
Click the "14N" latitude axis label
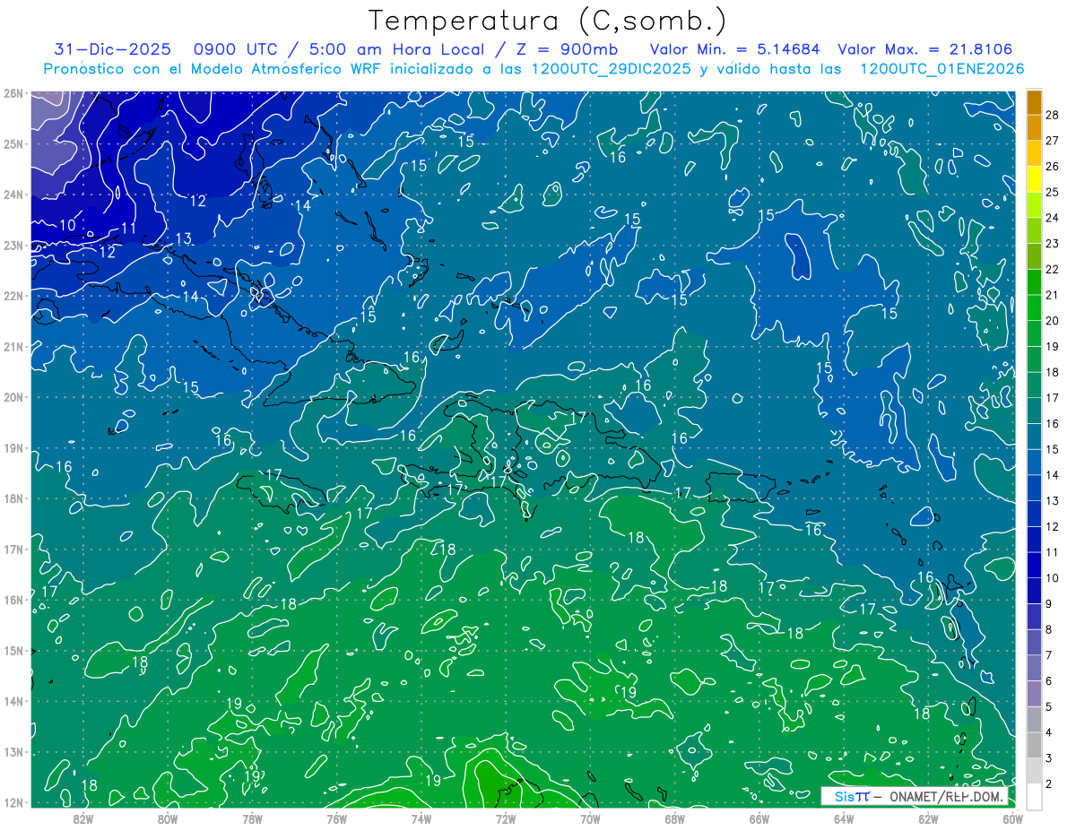point(13,701)
